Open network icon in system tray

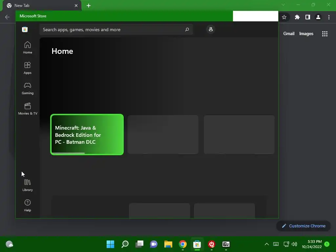(x=286, y=244)
